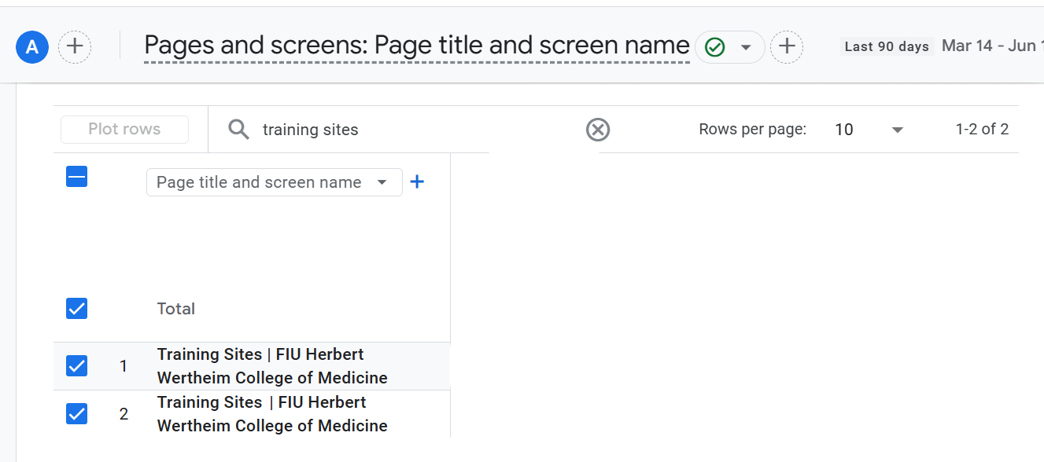The image size is (1044, 462).
Task: Click the 'Last 90 days' date range
Action: pos(887,46)
